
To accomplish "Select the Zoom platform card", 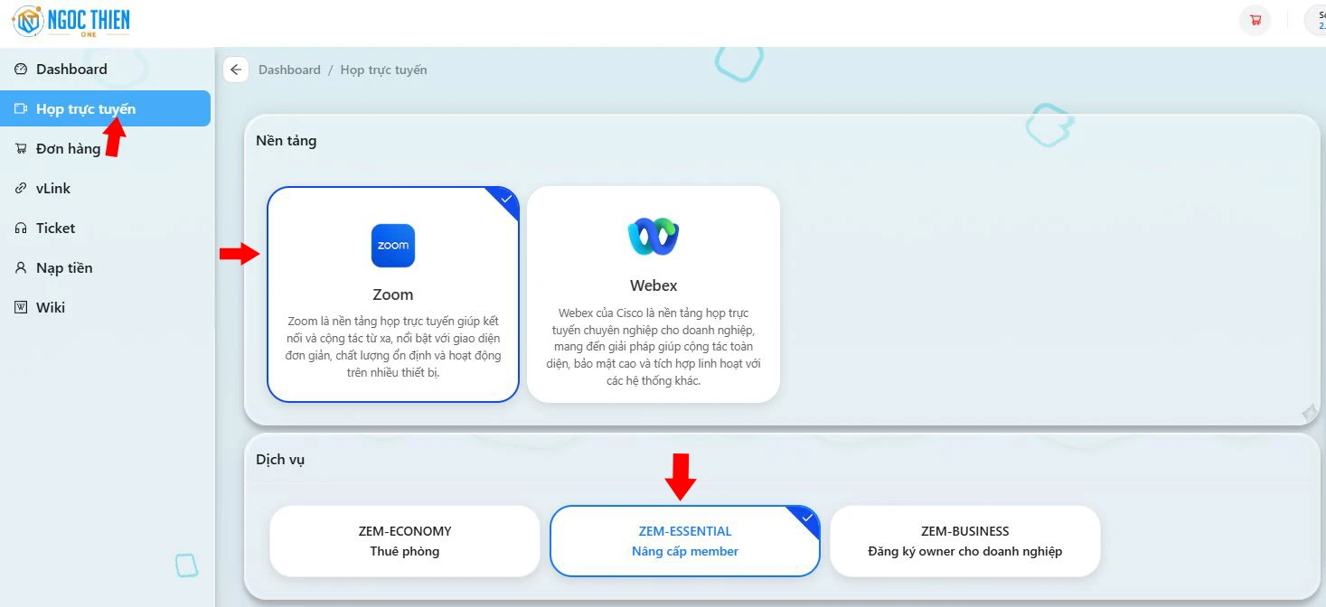I will pos(393,294).
